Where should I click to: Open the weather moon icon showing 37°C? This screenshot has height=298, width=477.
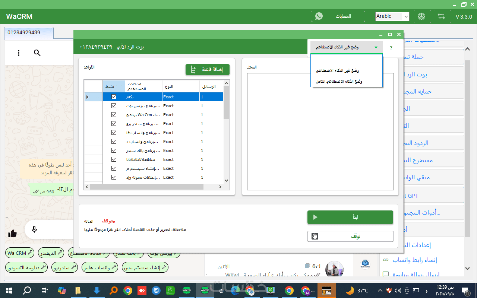tap(350, 290)
